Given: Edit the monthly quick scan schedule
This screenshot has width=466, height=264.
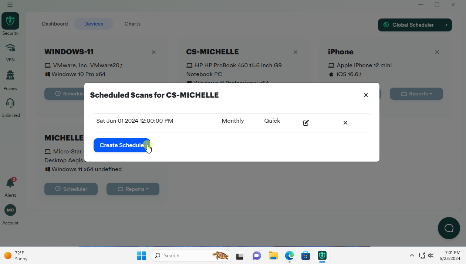Looking at the screenshot, I should pos(306,123).
